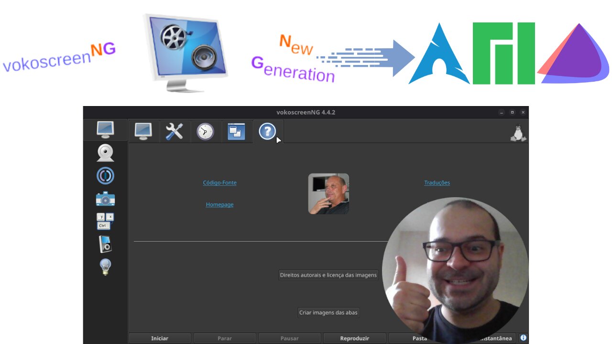Click the Arch Linux logo

coord(439,54)
